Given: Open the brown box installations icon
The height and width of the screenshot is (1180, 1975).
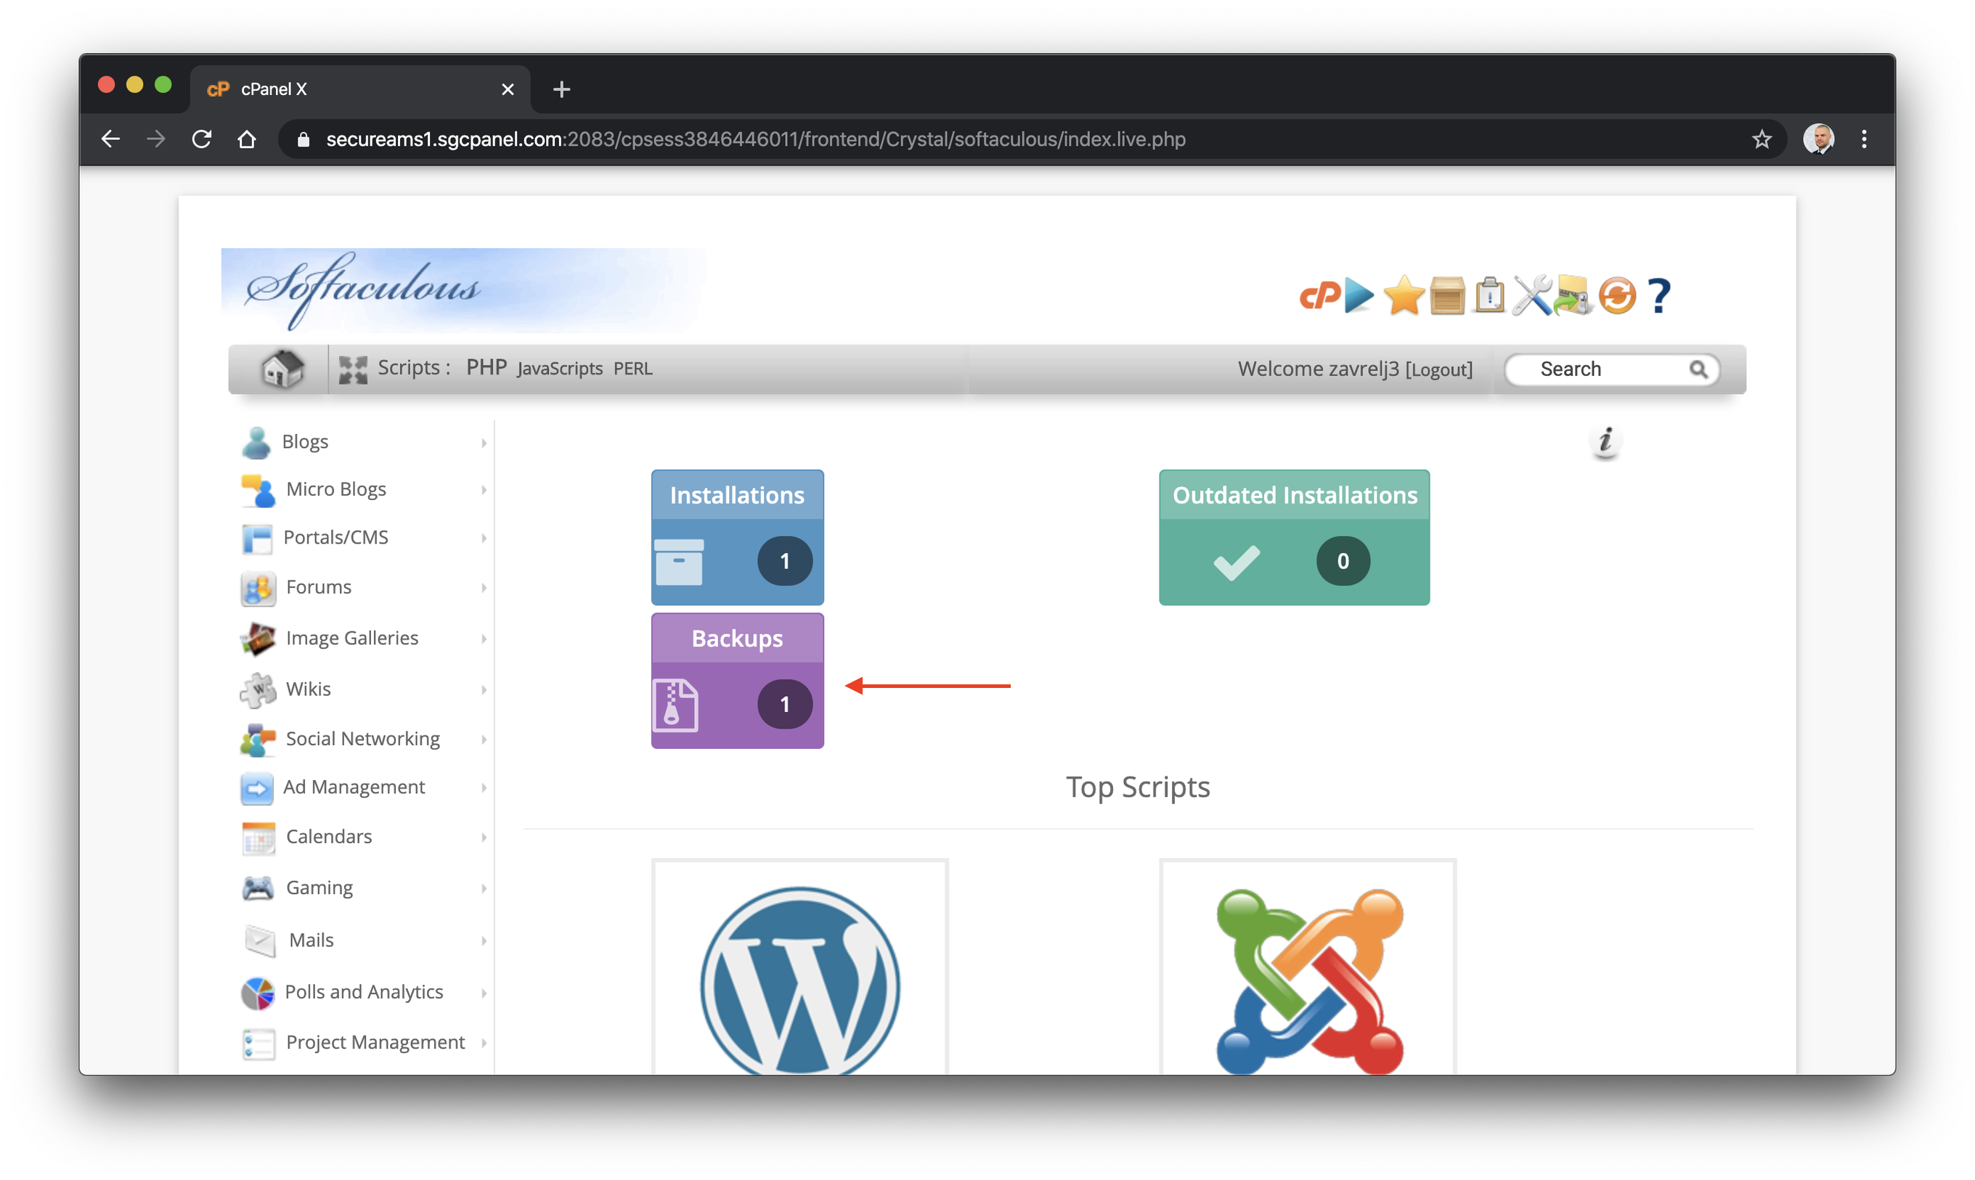Looking at the screenshot, I should [1446, 295].
